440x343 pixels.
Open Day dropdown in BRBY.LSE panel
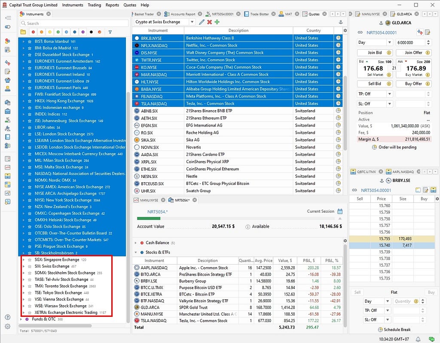tap(388, 301)
